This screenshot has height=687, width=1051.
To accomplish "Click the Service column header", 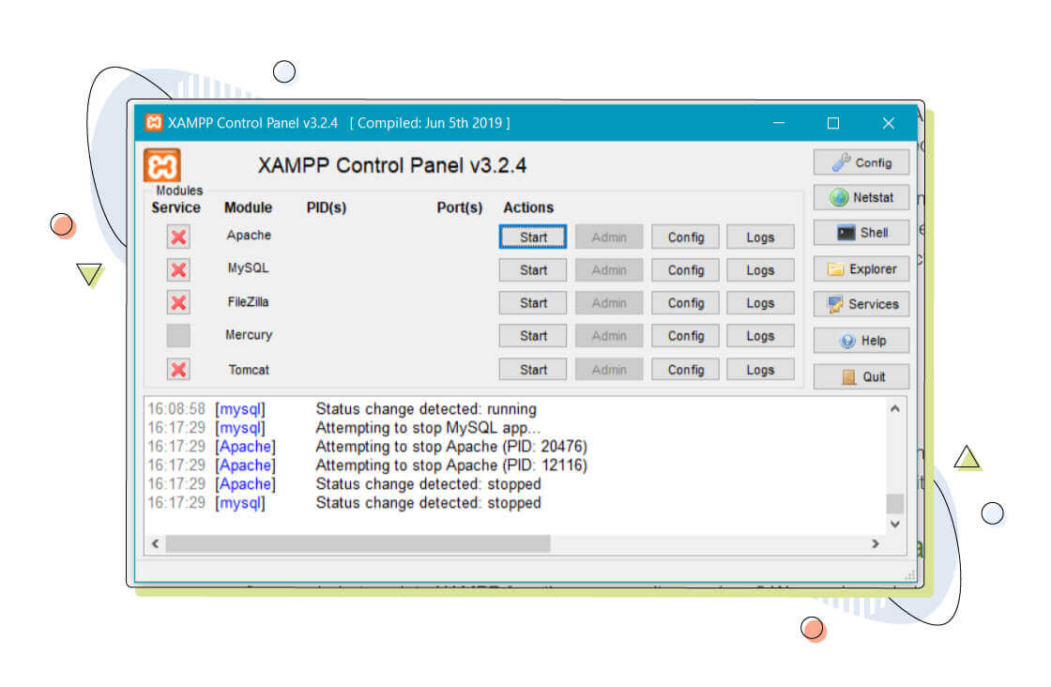I will click(175, 207).
